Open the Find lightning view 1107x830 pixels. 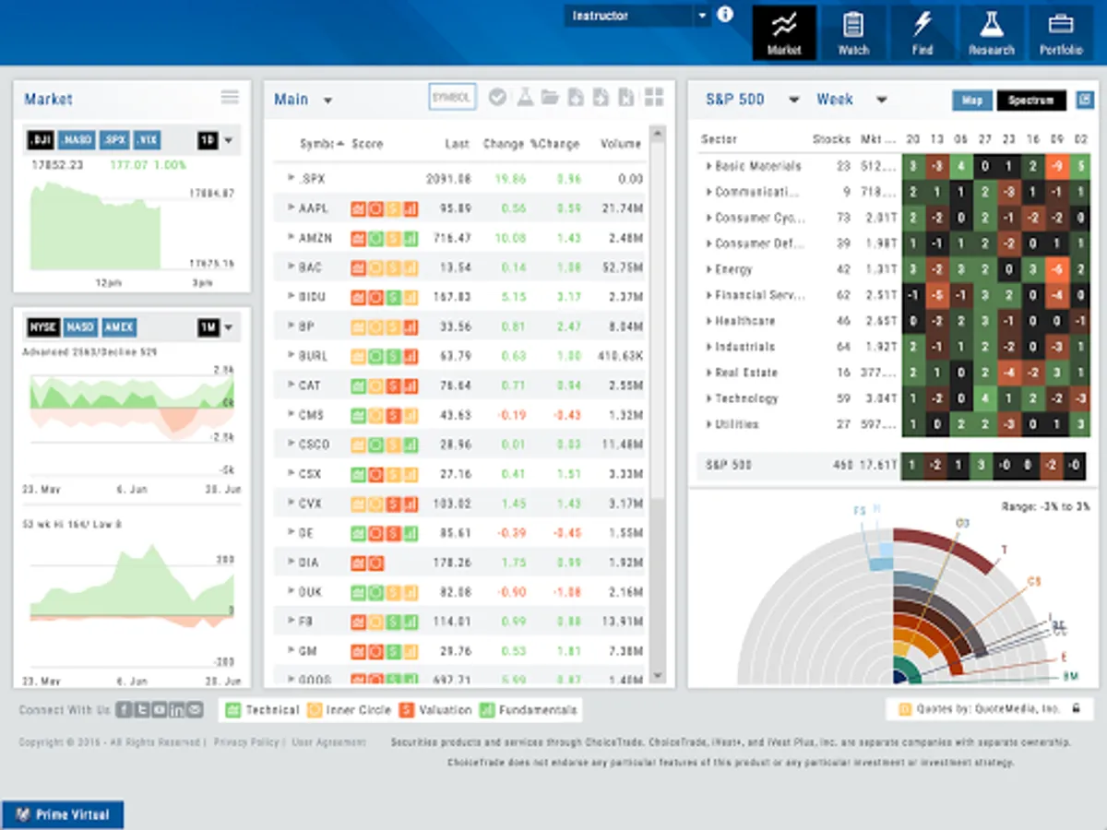coord(922,32)
